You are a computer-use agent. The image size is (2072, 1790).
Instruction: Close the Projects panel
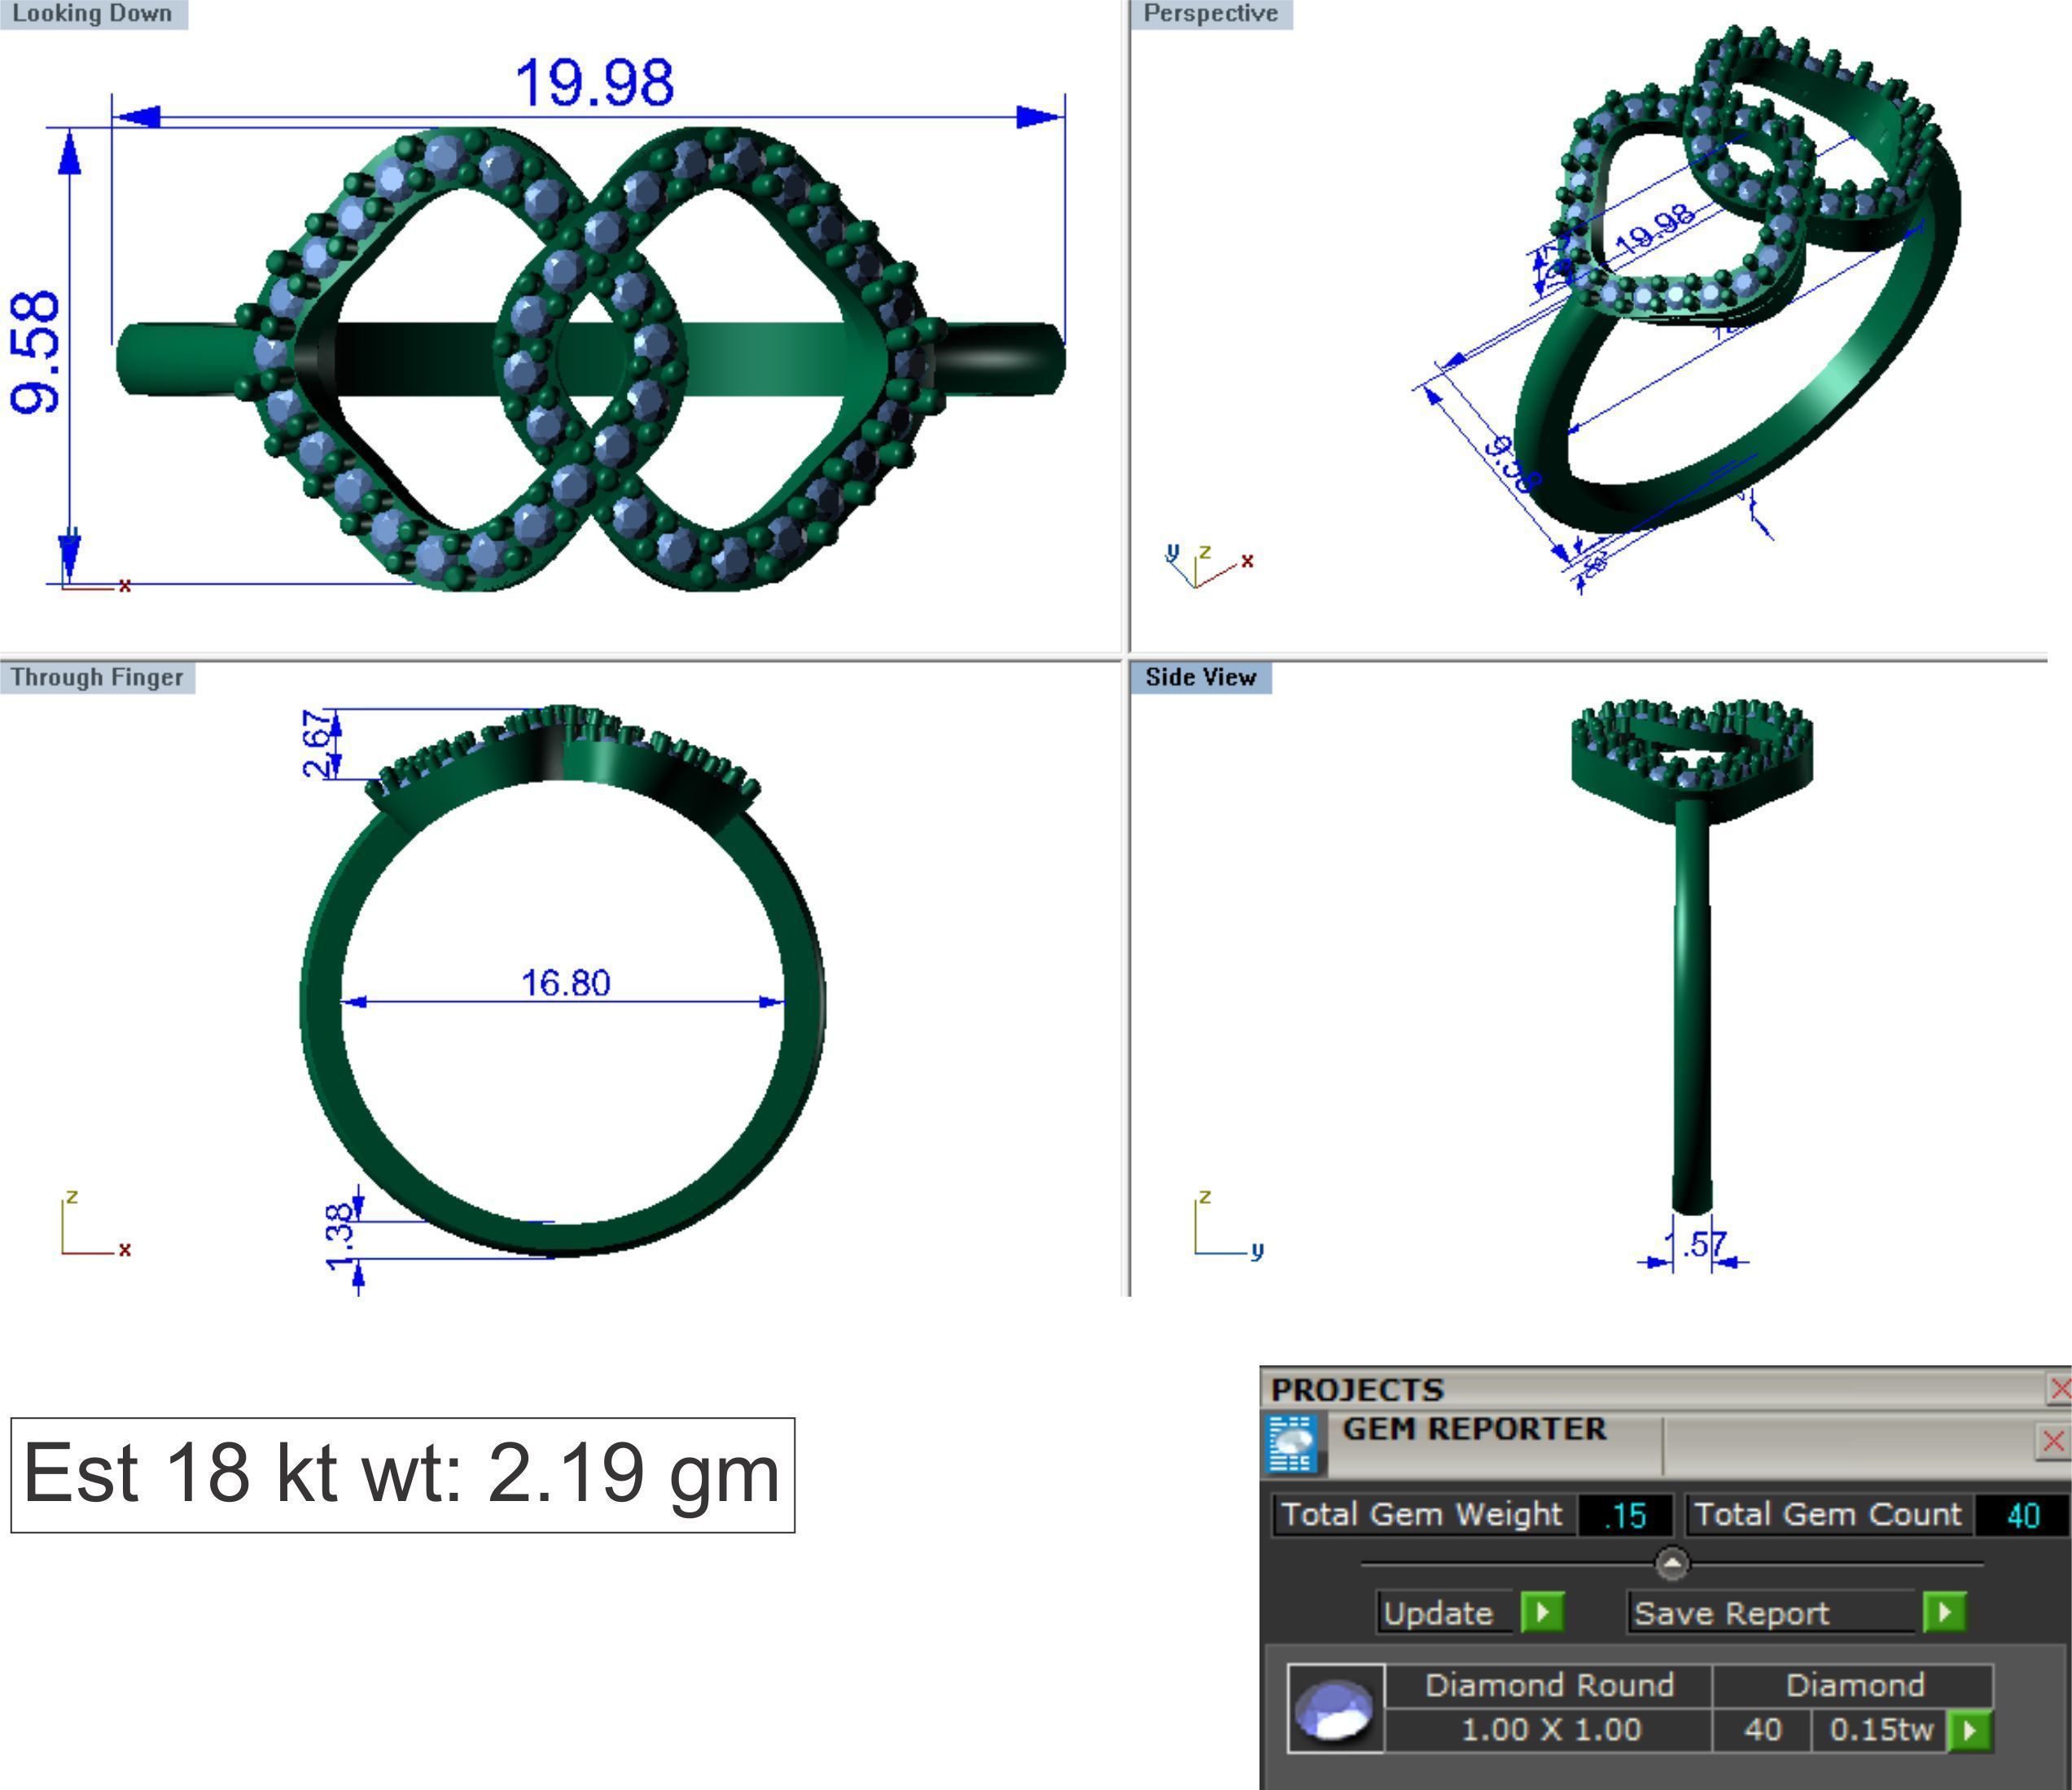pyautogui.click(x=2059, y=1389)
